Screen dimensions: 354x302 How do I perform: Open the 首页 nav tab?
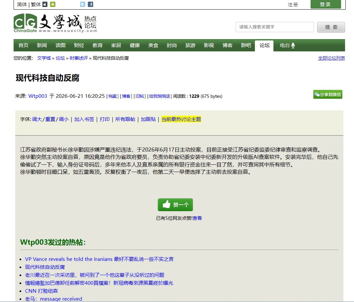(x=23, y=45)
